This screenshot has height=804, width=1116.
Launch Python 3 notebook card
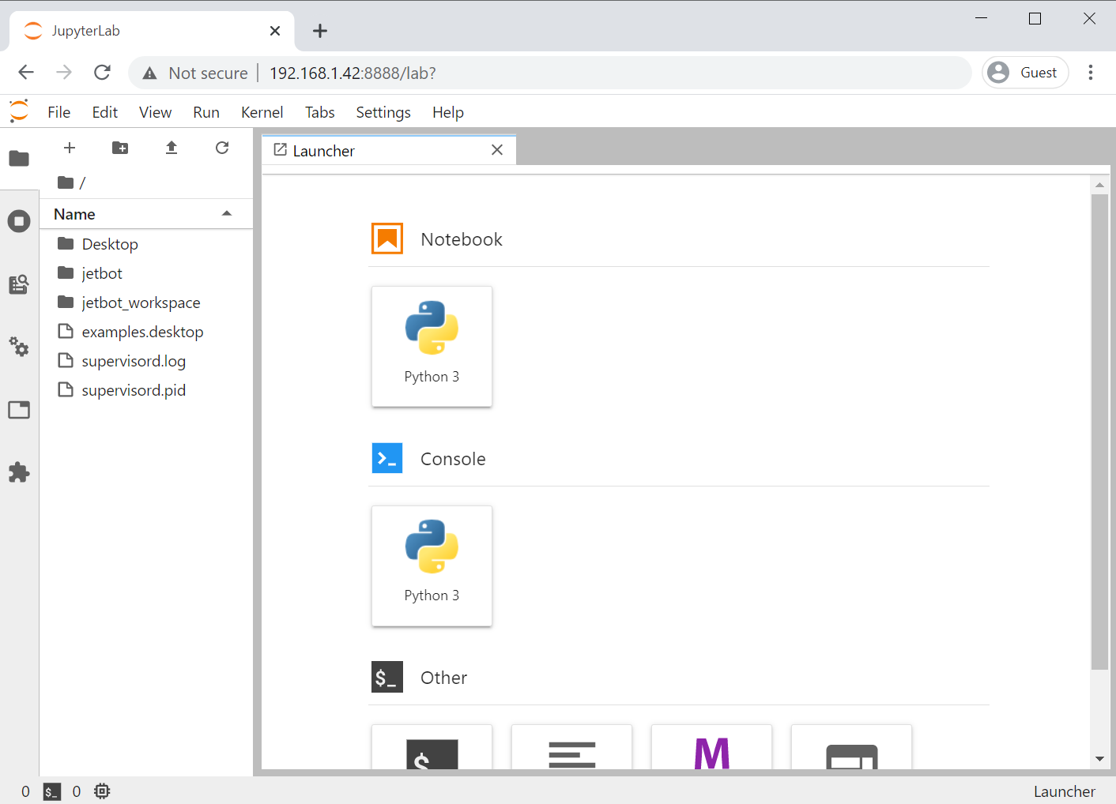pyautogui.click(x=432, y=347)
